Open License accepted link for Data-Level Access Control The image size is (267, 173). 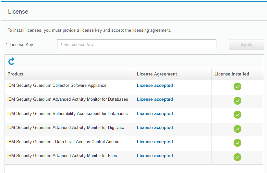(x=155, y=142)
